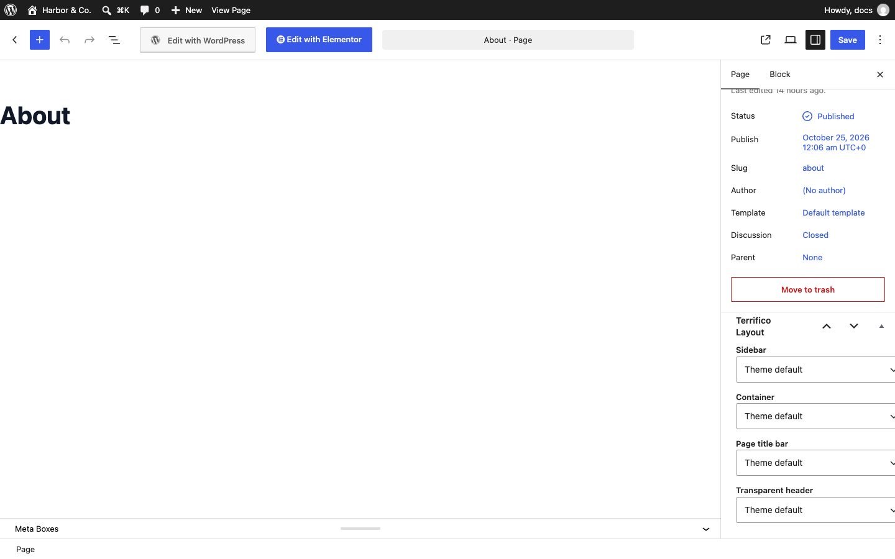Switch to the Page tab
This screenshot has width=895, height=559.
(740, 75)
